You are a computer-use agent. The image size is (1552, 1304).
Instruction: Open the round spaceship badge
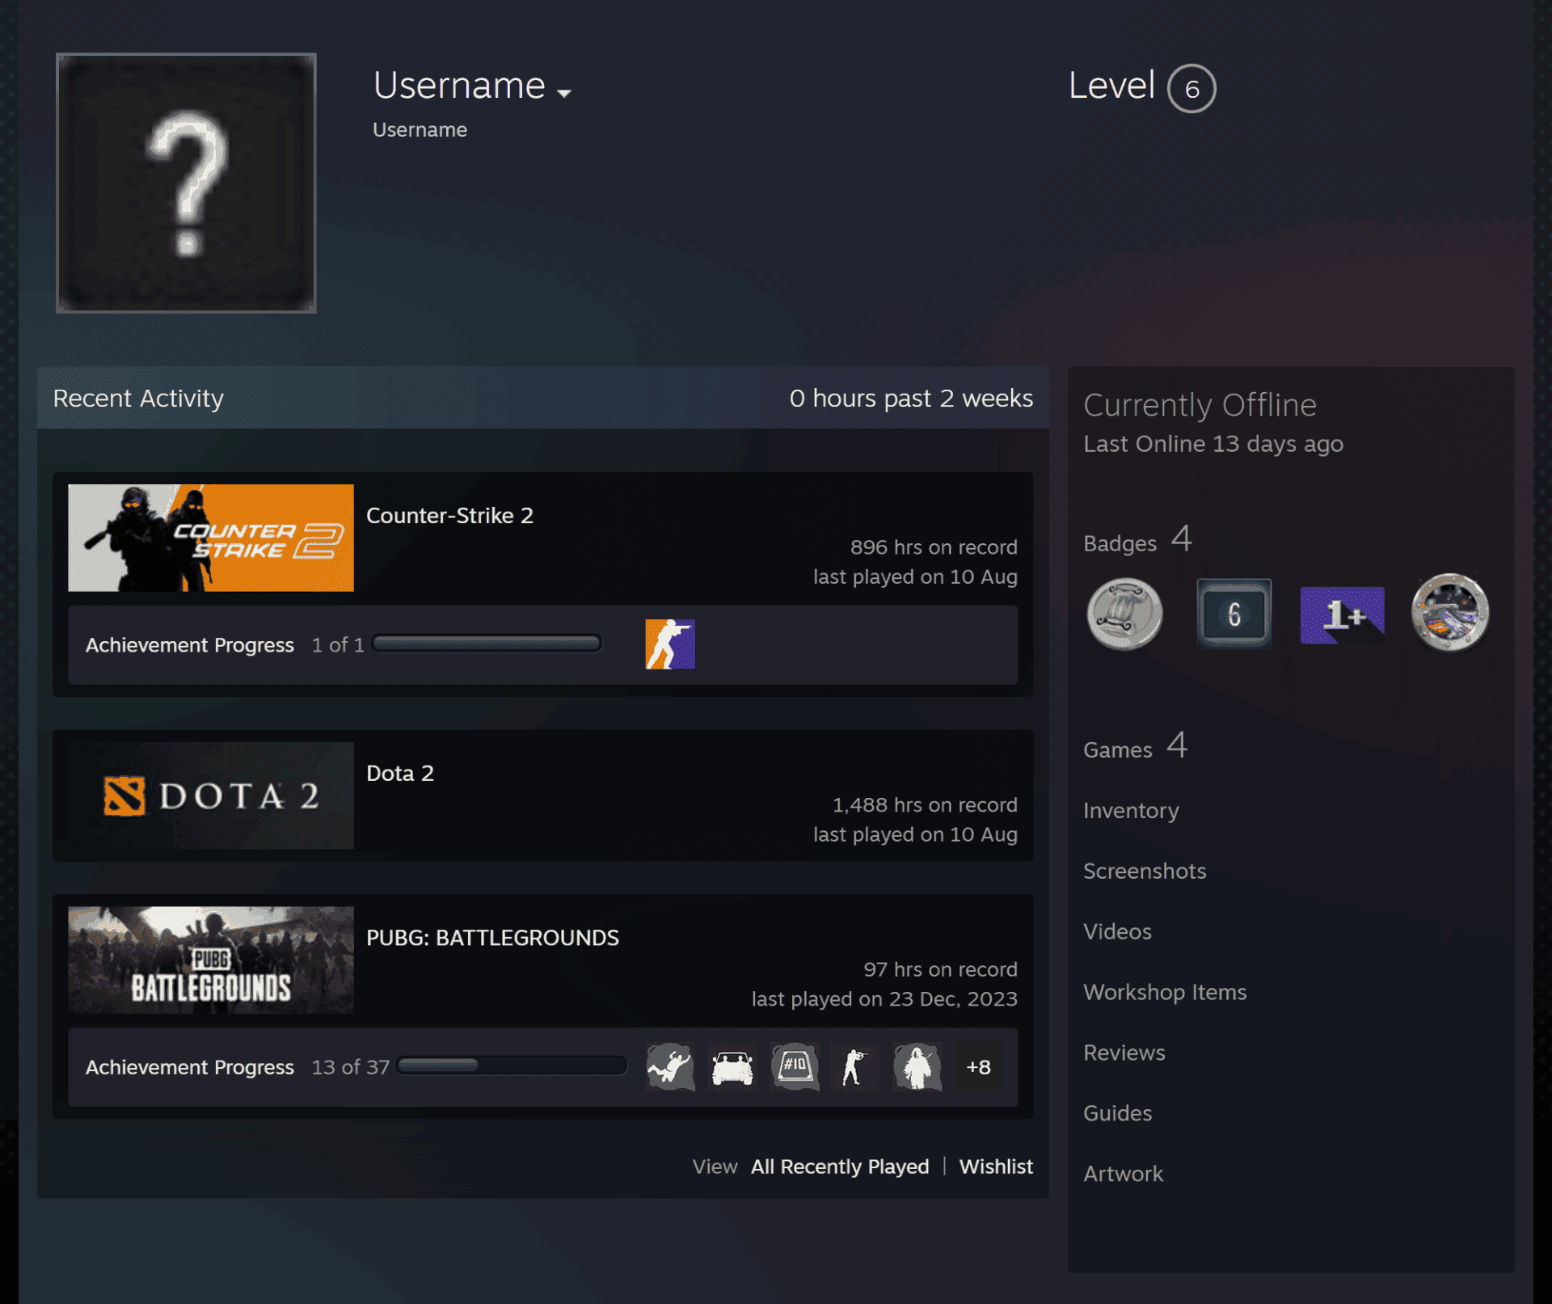[x=1450, y=612]
